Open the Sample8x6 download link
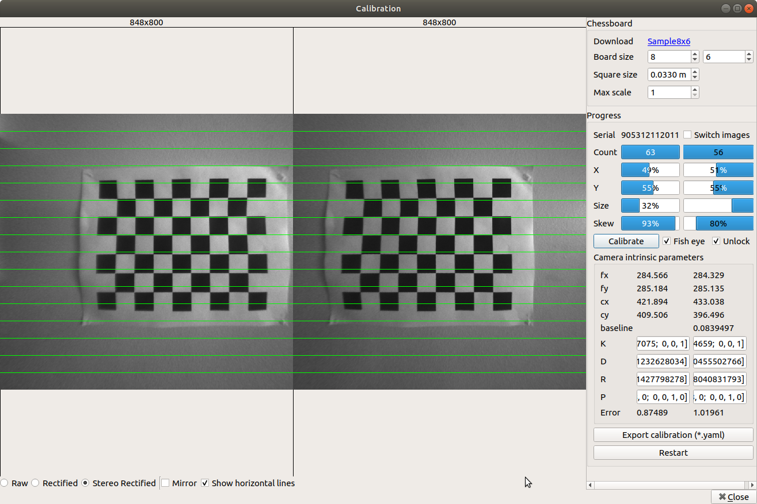The image size is (757, 504). [668, 41]
